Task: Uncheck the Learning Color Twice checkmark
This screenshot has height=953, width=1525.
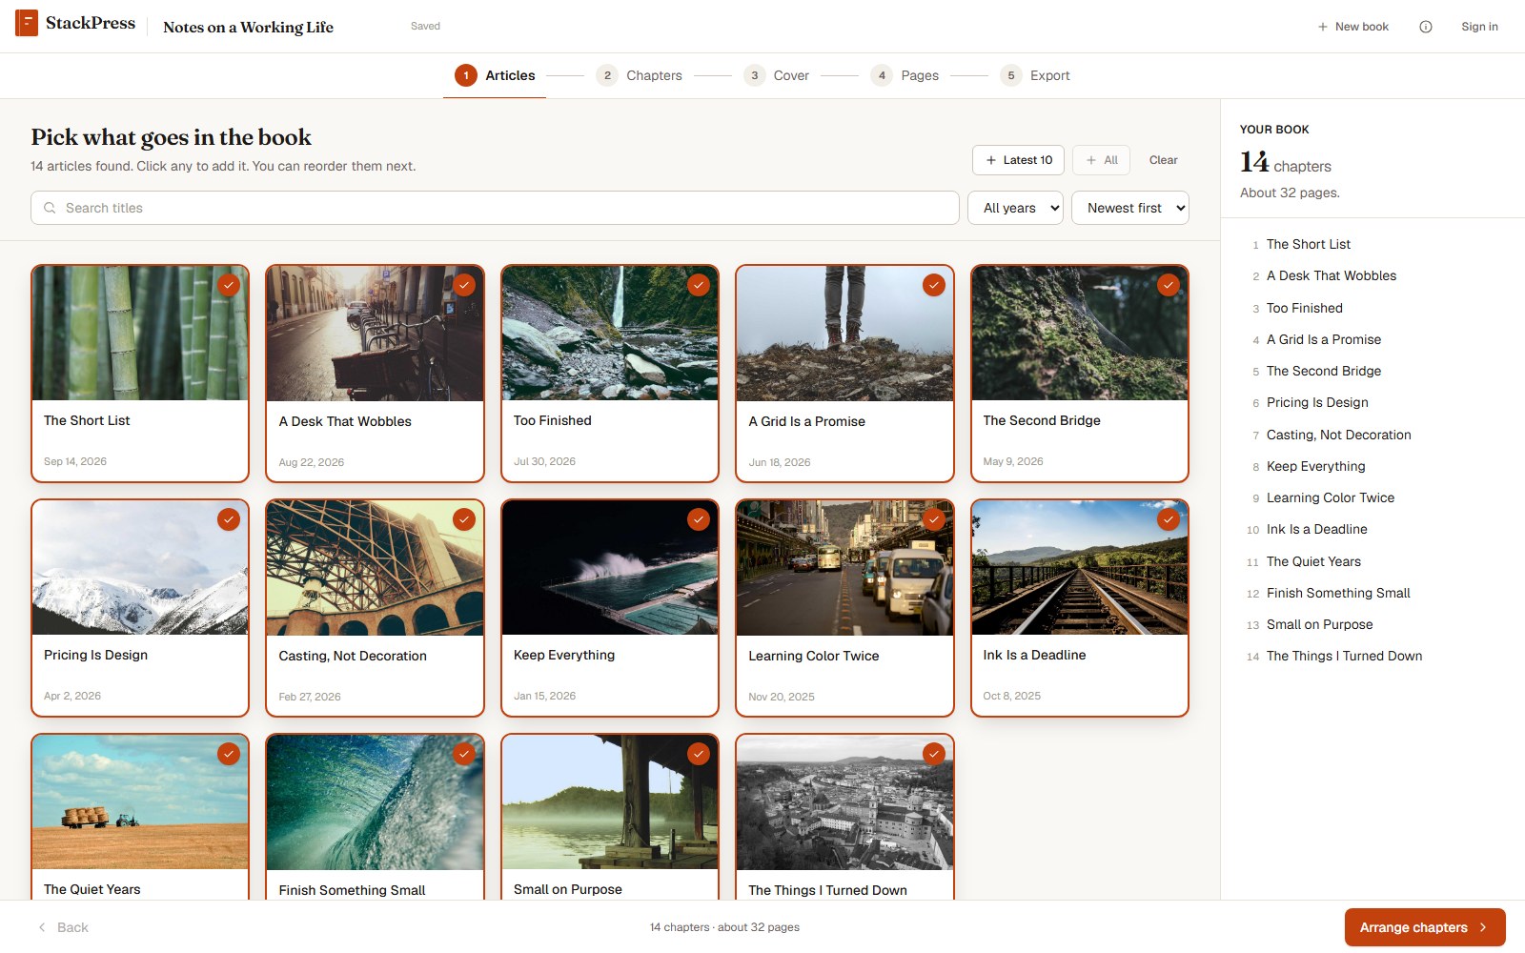Action: pyautogui.click(x=934, y=519)
